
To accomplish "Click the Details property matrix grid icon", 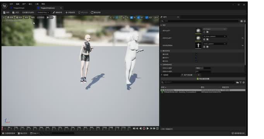I will (x=242, y=21).
